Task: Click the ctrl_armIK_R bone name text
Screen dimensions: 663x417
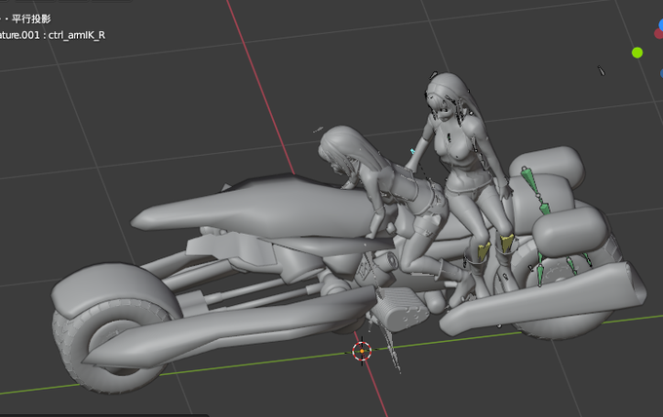Action: click(76, 35)
